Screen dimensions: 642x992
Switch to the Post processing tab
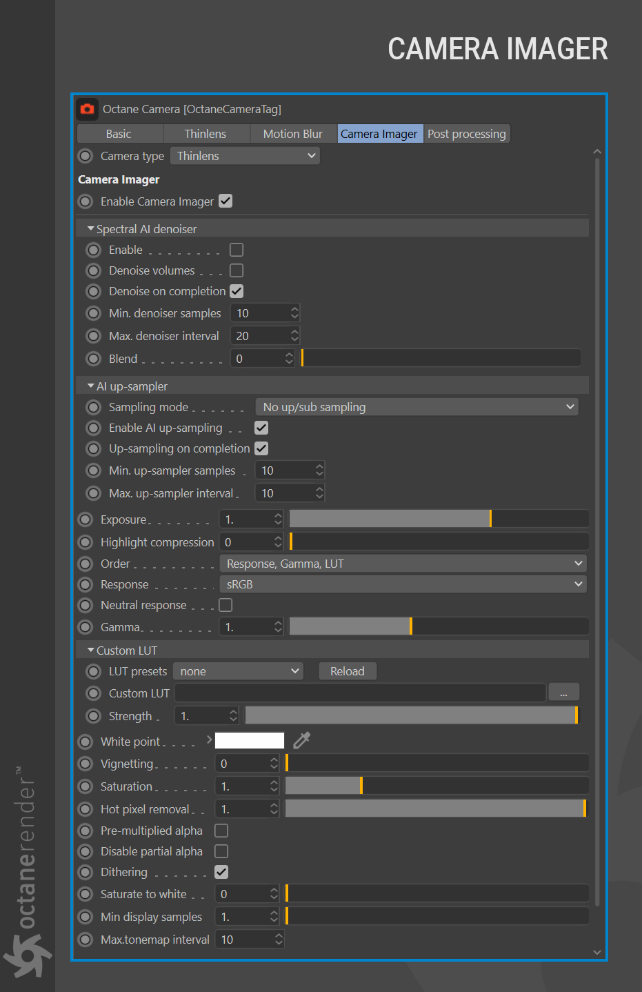point(467,134)
